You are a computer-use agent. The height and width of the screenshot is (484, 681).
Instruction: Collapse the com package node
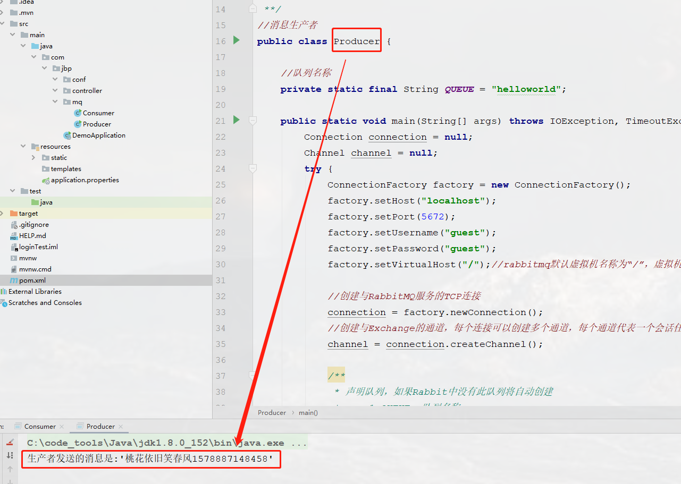[34, 57]
